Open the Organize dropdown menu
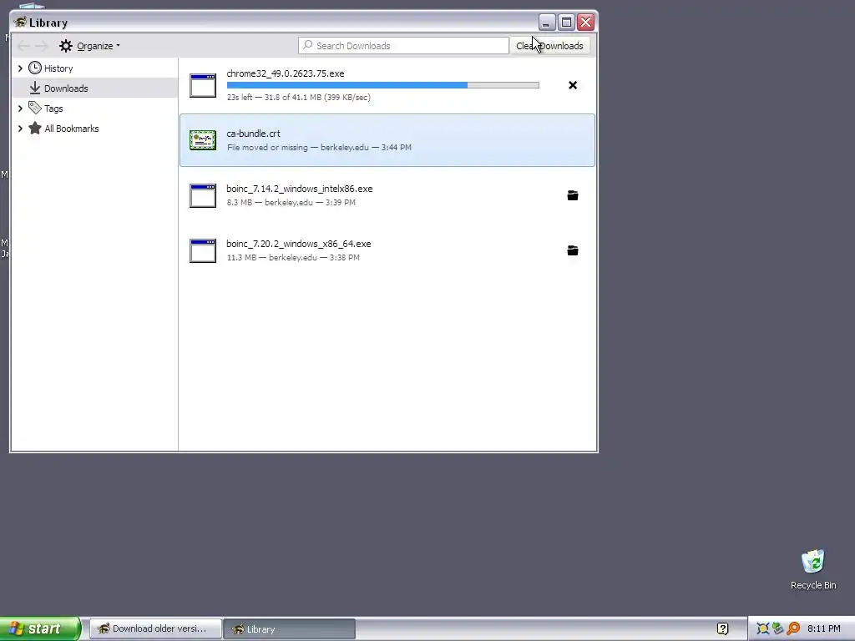855x641 pixels. pos(90,46)
